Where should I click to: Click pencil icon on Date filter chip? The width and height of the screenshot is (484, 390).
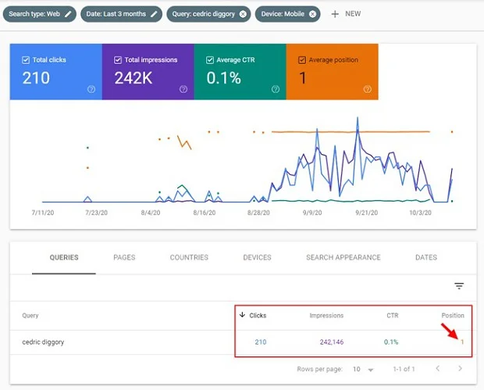pyautogui.click(x=155, y=14)
